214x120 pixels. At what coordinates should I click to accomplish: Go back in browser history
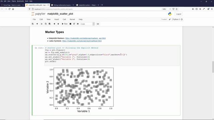[2, 9]
